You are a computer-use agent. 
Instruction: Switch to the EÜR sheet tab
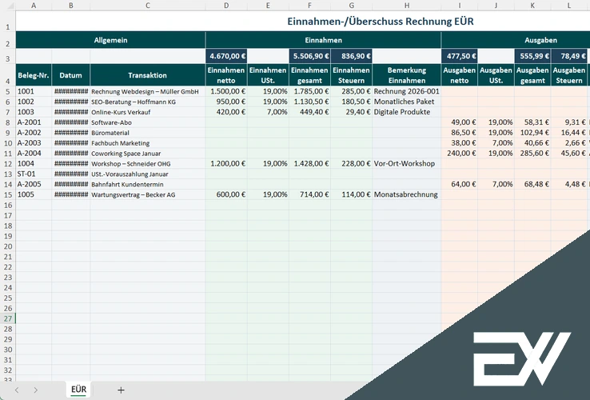pyautogui.click(x=78, y=390)
